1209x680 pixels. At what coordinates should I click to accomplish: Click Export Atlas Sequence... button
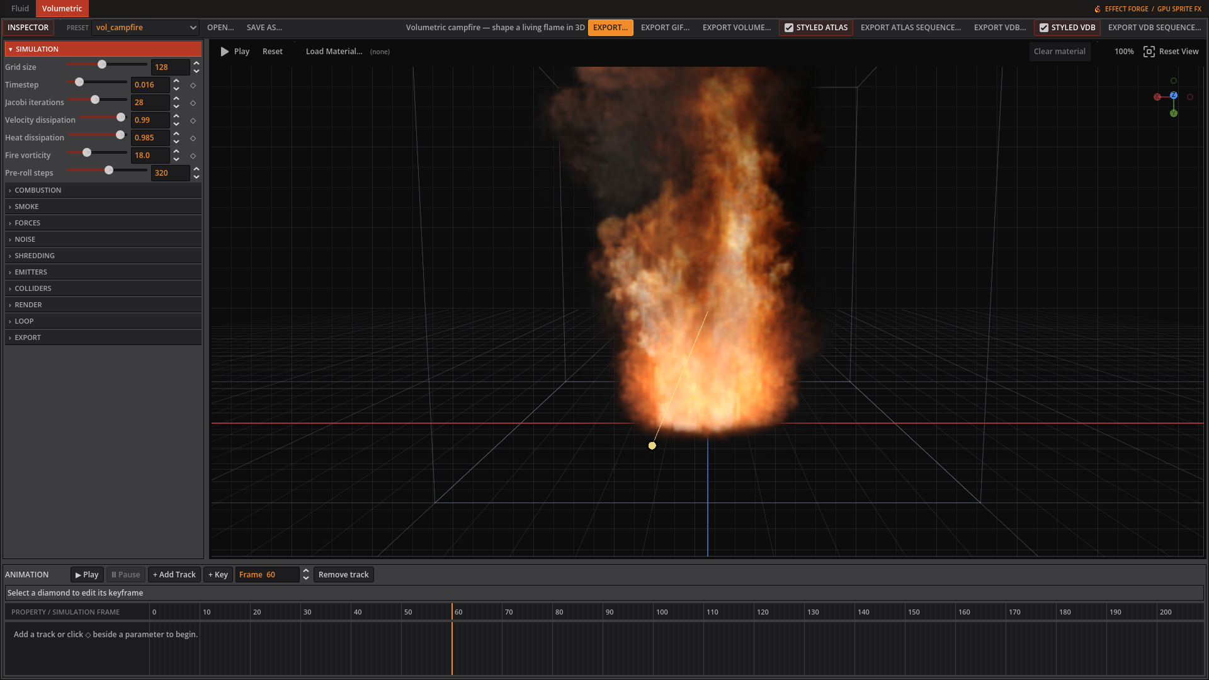[911, 28]
